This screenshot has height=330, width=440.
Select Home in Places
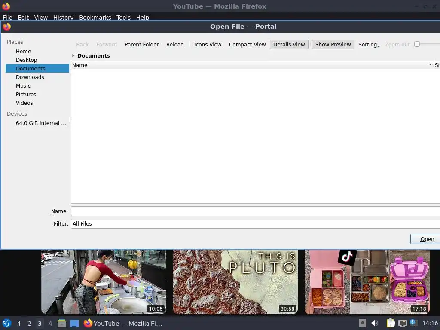(37, 52)
